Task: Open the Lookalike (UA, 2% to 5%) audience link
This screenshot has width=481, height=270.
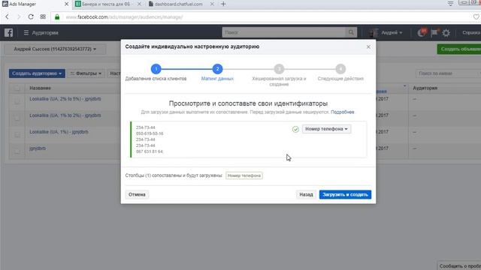Action: point(65,99)
